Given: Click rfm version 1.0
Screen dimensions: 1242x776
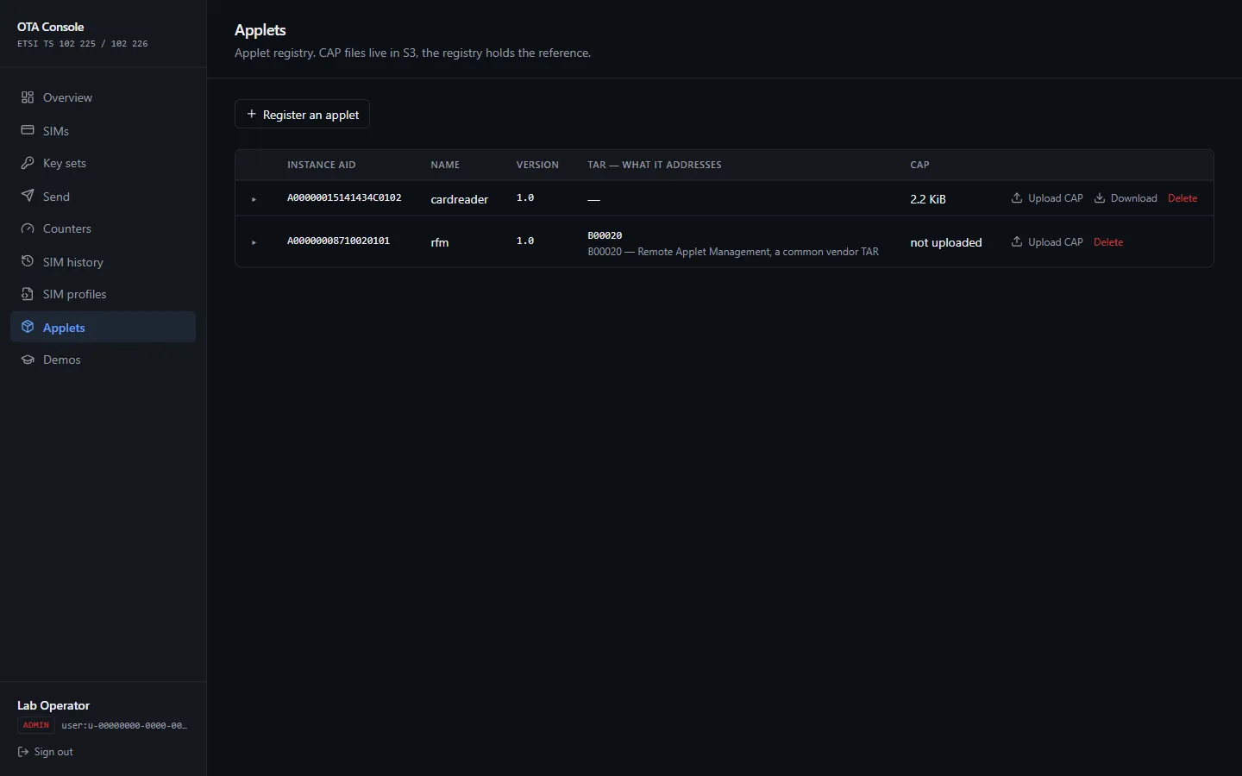Looking at the screenshot, I should point(525,241).
